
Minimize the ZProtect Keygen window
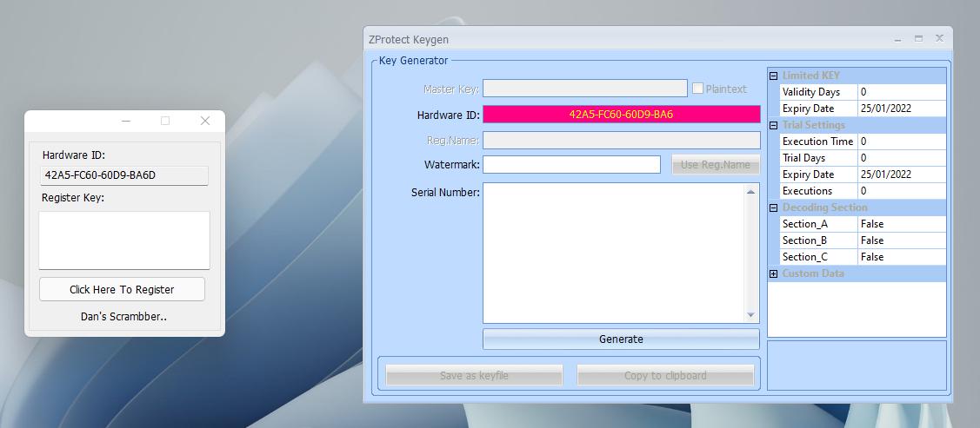(898, 39)
